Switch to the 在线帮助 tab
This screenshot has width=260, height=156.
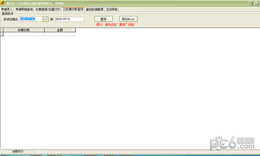pyautogui.click(x=112, y=9)
